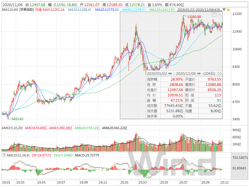Close the interval stats table via boxed X
Image resolution: width=249 pixels, height=187 pixels.
coord(219,73)
